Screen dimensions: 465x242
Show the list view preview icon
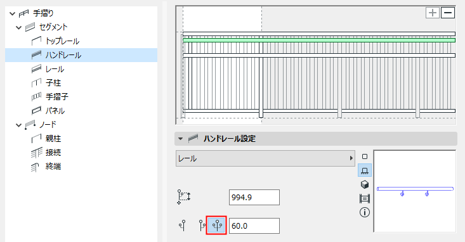(365, 198)
